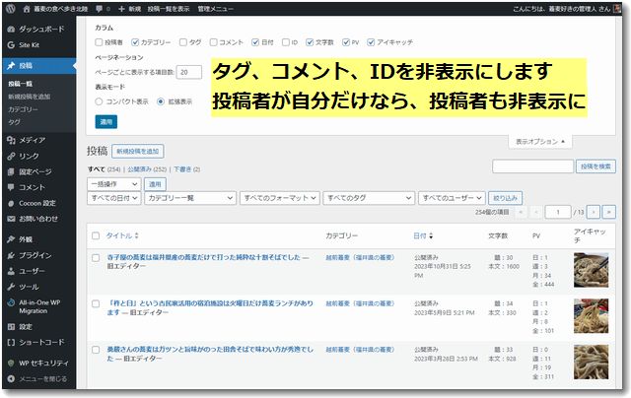Open メディア in the sidebar
631x398 pixels.
[10, 140]
